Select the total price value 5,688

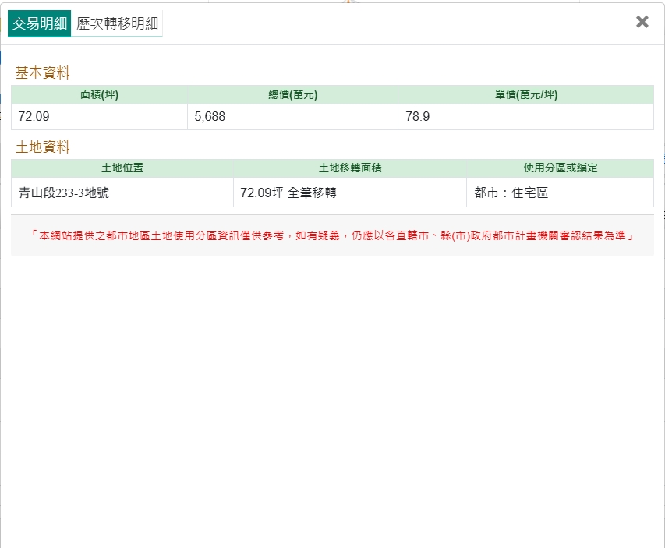[210, 117]
